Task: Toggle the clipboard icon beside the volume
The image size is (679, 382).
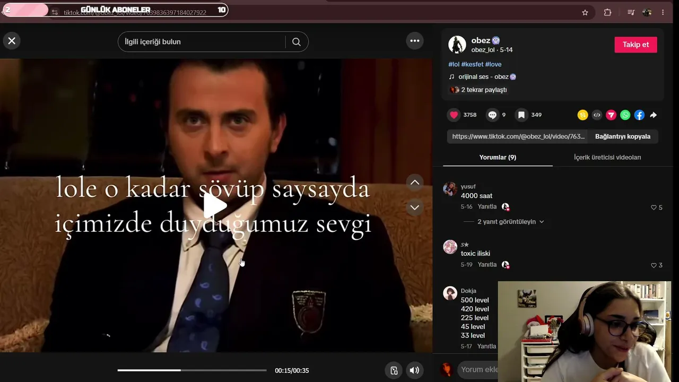Action: [x=394, y=370]
